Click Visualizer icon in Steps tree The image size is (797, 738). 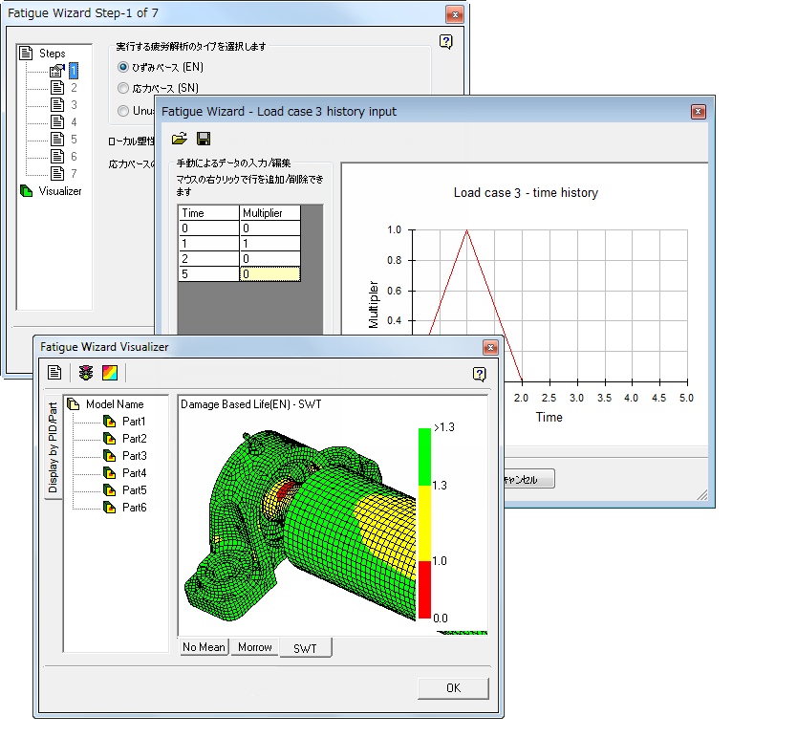point(27,191)
